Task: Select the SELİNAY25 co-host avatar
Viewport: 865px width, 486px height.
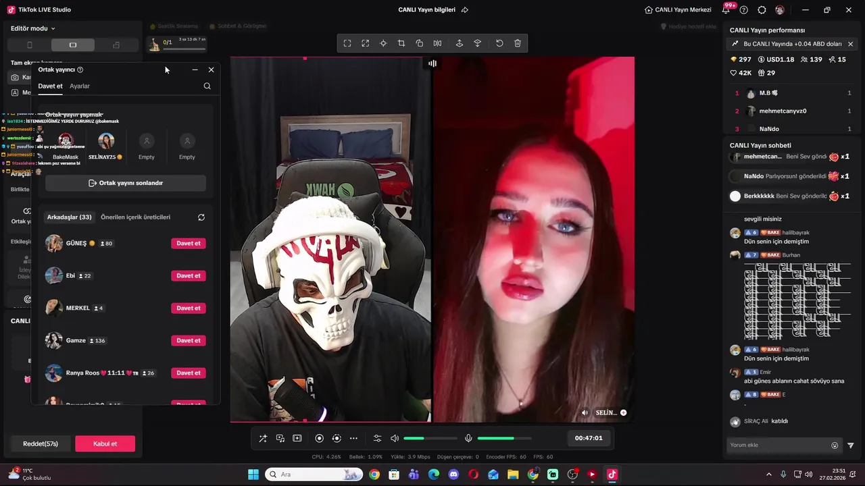Action: coord(106,140)
